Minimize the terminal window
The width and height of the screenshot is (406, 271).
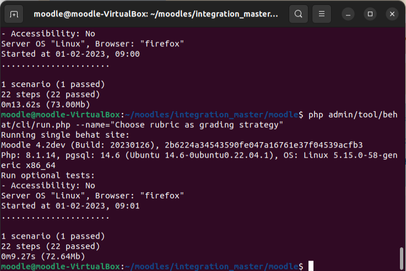(x=348, y=14)
